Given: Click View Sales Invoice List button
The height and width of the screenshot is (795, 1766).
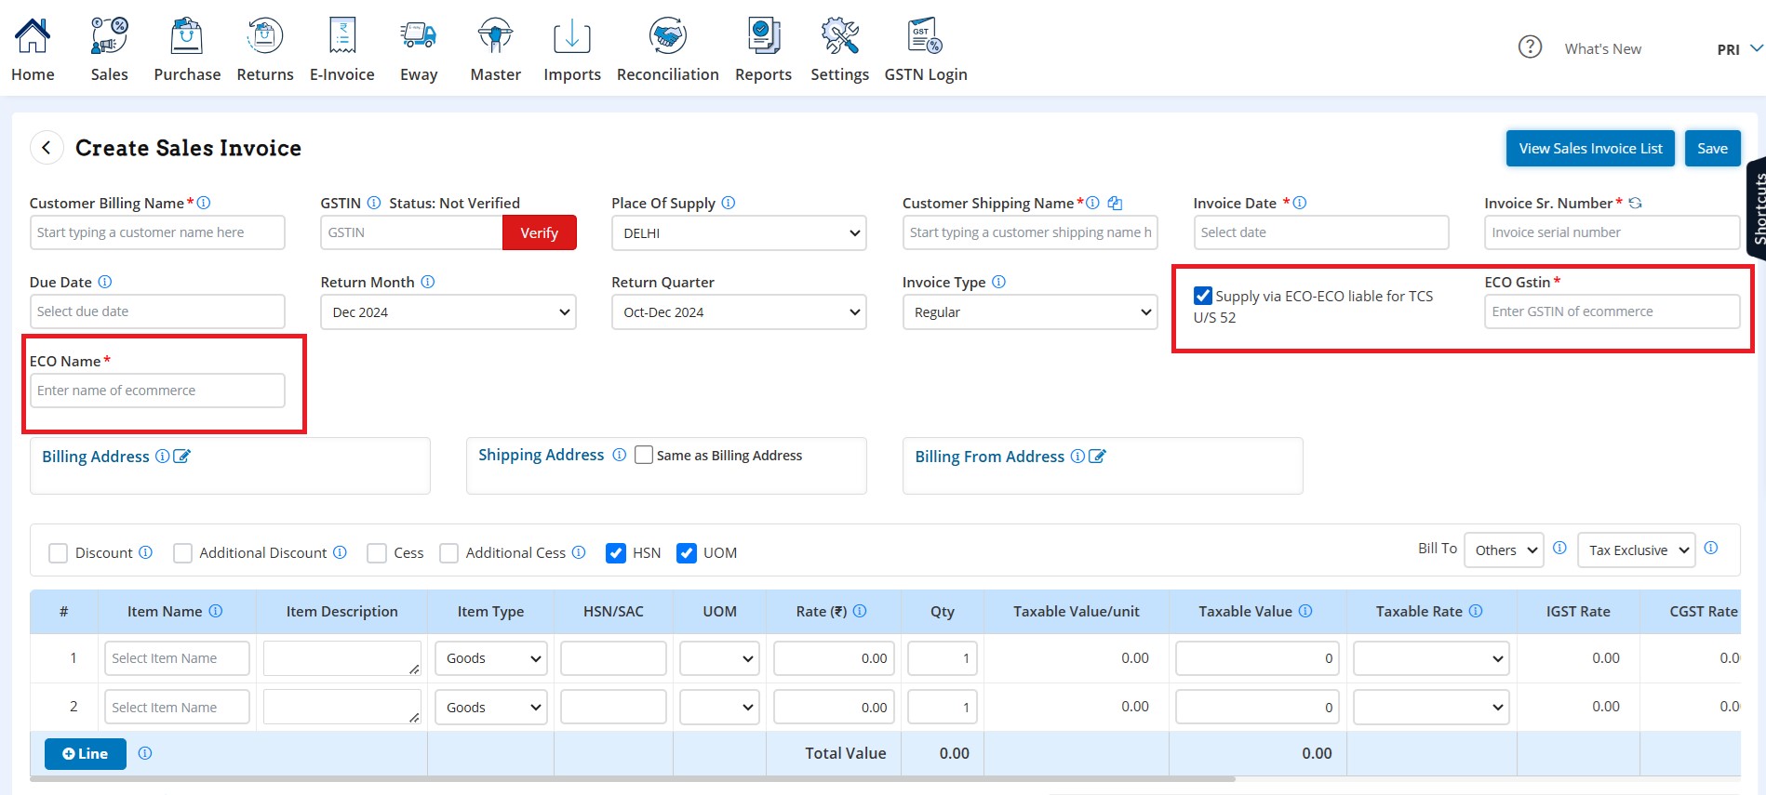Looking at the screenshot, I should 1590,148.
